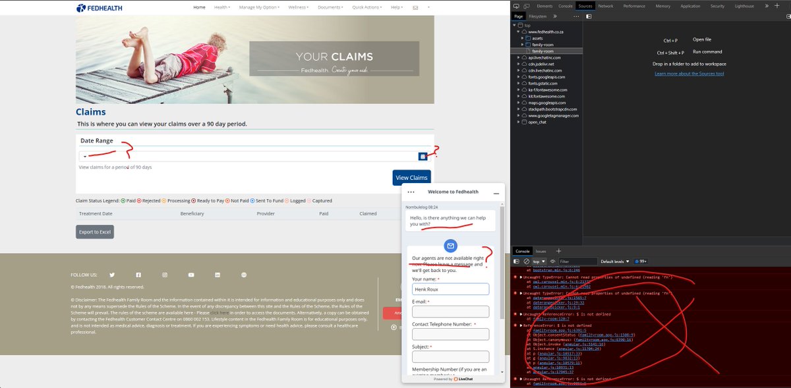Clear the console with the clear icon
791x388 pixels.
pos(526,261)
